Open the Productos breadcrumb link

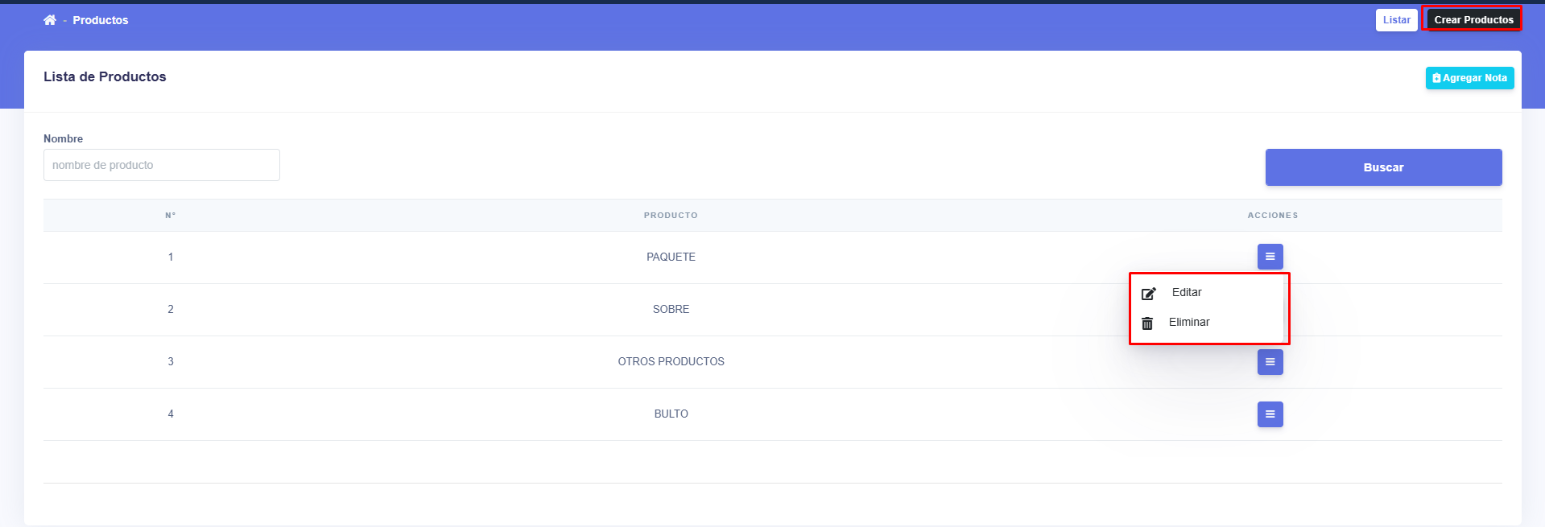pos(101,20)
